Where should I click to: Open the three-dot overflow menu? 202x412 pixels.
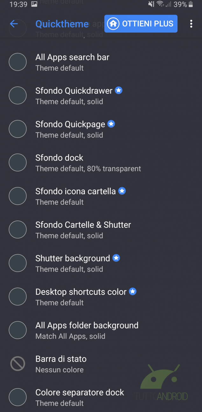click(x=191, y=24)
